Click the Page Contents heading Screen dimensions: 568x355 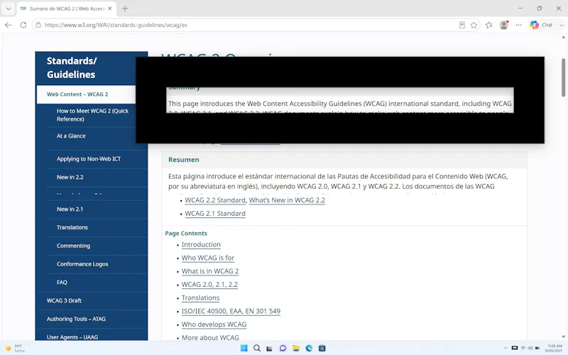click(x=186, y=234)
